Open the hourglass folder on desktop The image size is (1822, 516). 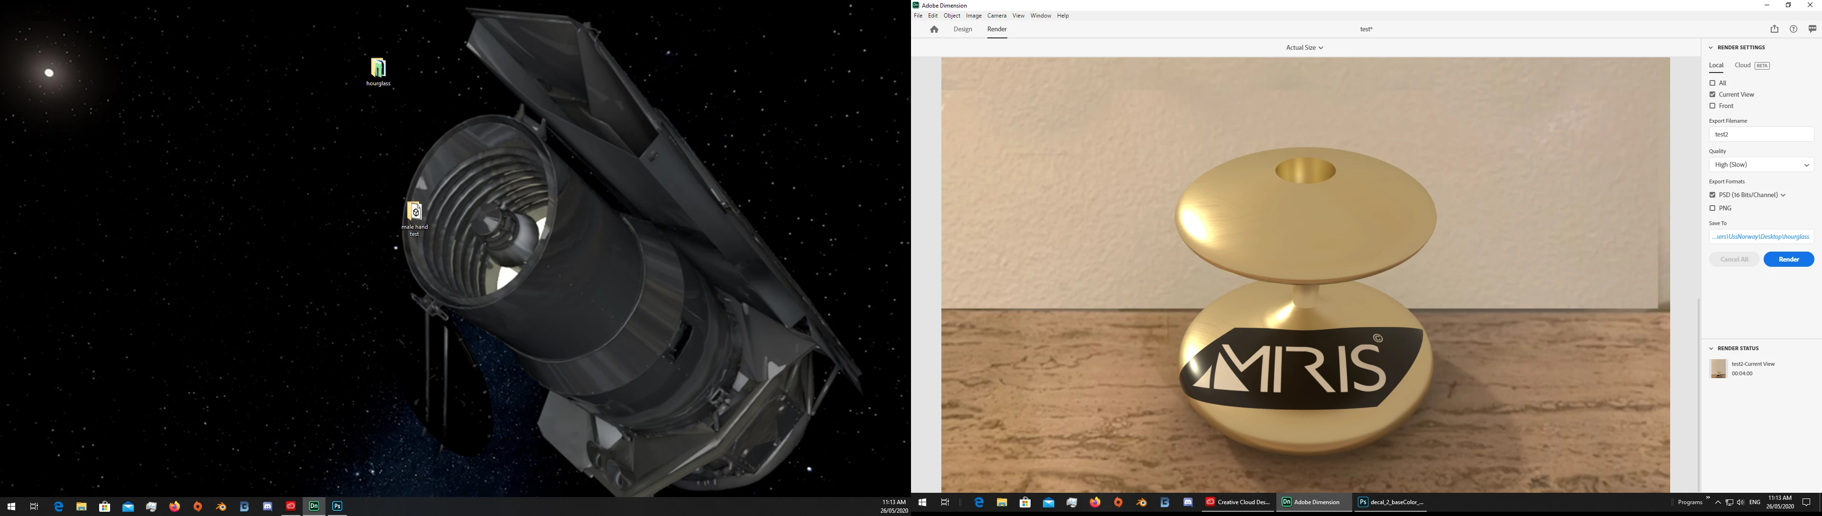[x=379, y=69]
